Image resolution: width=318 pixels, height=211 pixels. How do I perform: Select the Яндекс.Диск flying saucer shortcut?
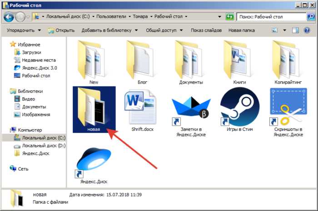(94, 166)
